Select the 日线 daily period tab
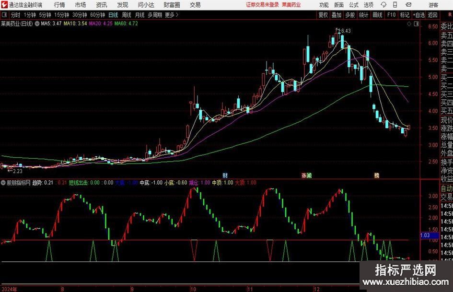Screen dimensions: 453x292 coord(113,15)
